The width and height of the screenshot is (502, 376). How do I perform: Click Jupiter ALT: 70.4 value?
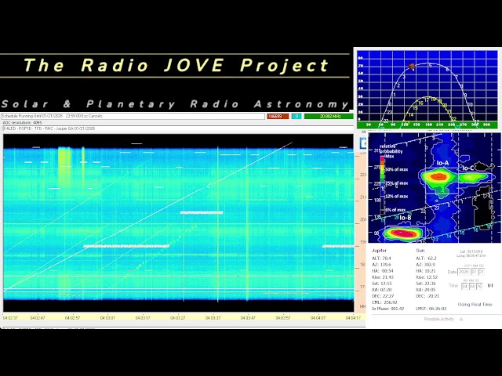pyautogui.click(x=381, y=258)
